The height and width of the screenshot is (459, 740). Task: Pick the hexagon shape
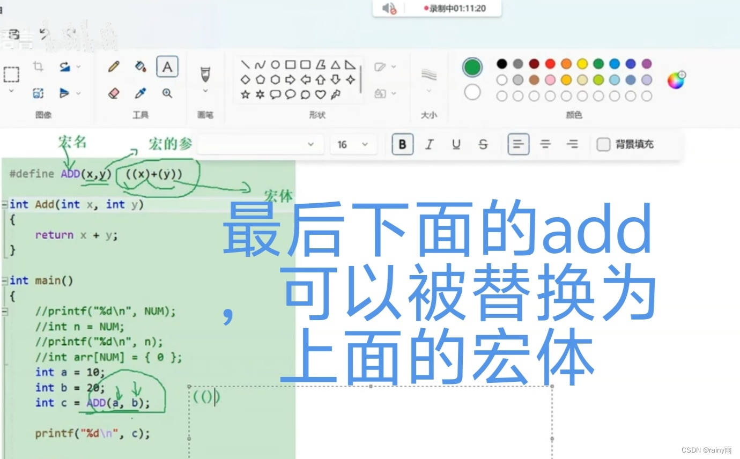point(276,80)
